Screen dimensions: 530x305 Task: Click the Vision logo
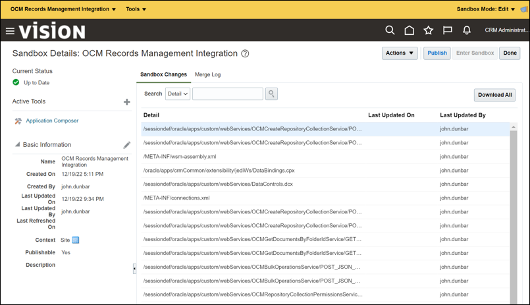(52, 31)
